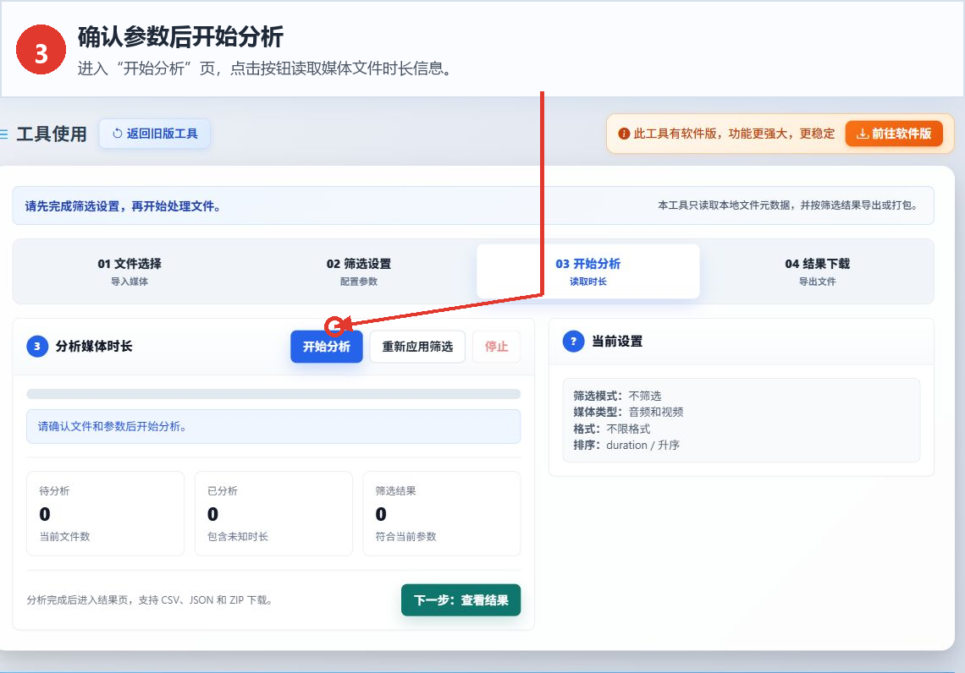Click the text 分析完成后进入结果页，支持 CSV、JSON 和 ZIP 下载。

pos(150,599)
